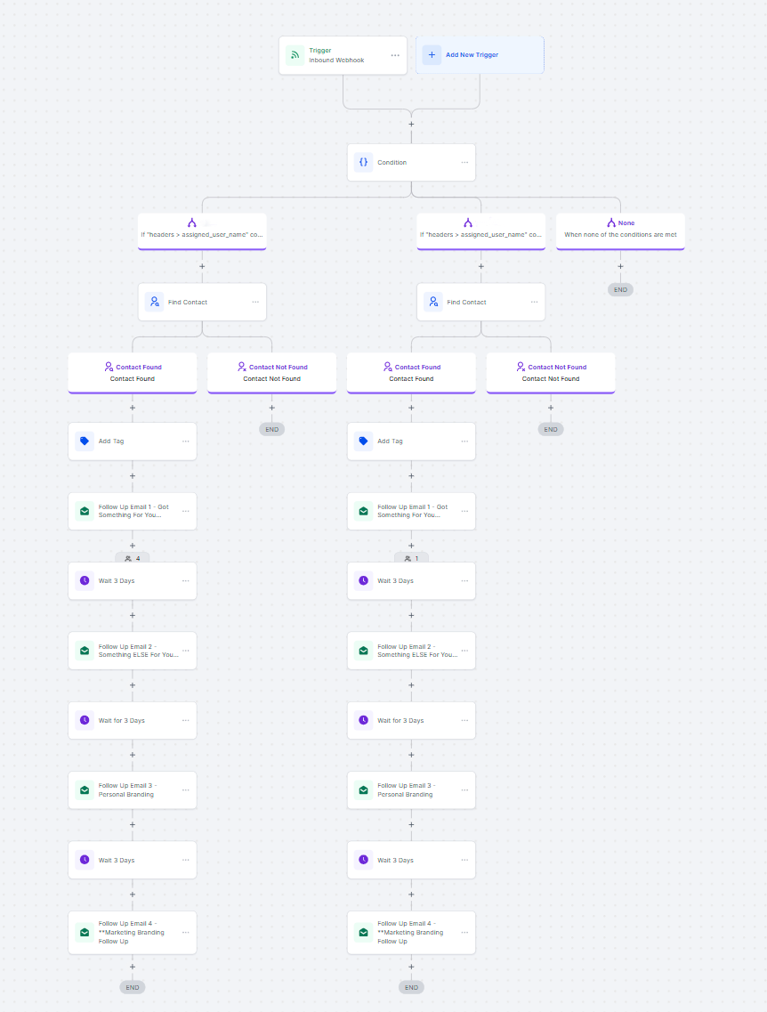Add a step under right Contact Not Found
This screenshot has width=767, height=1012.
point(550,408)
